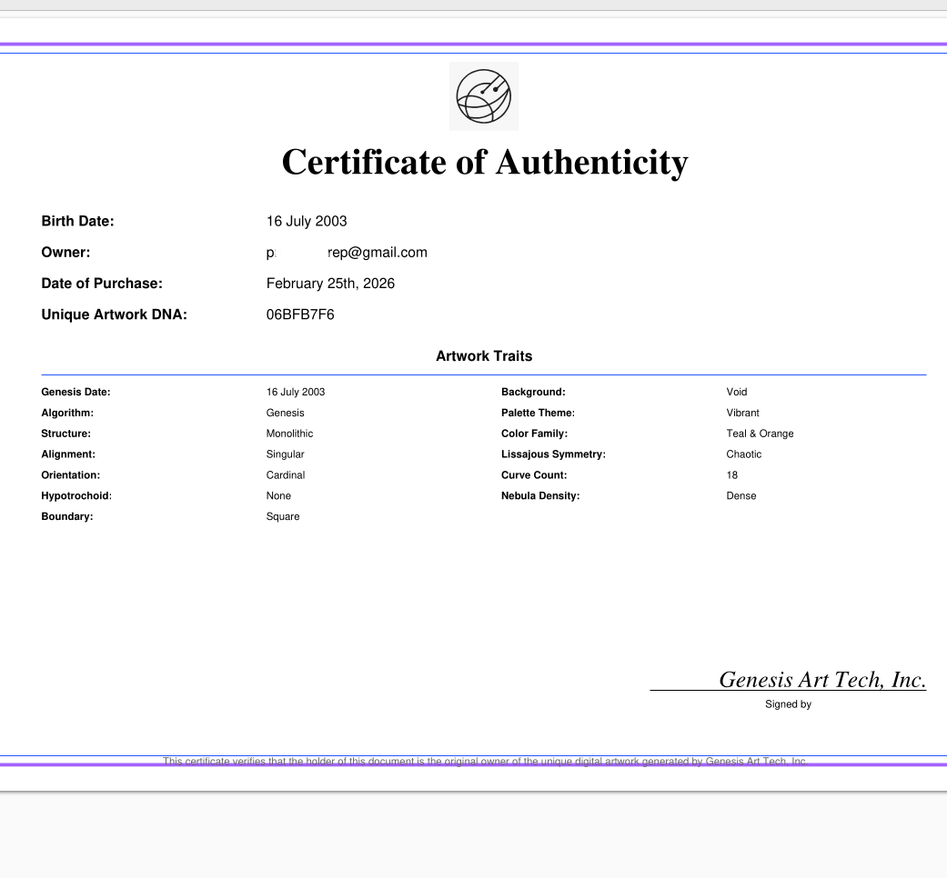Click the Background label

tap(533, 392)
